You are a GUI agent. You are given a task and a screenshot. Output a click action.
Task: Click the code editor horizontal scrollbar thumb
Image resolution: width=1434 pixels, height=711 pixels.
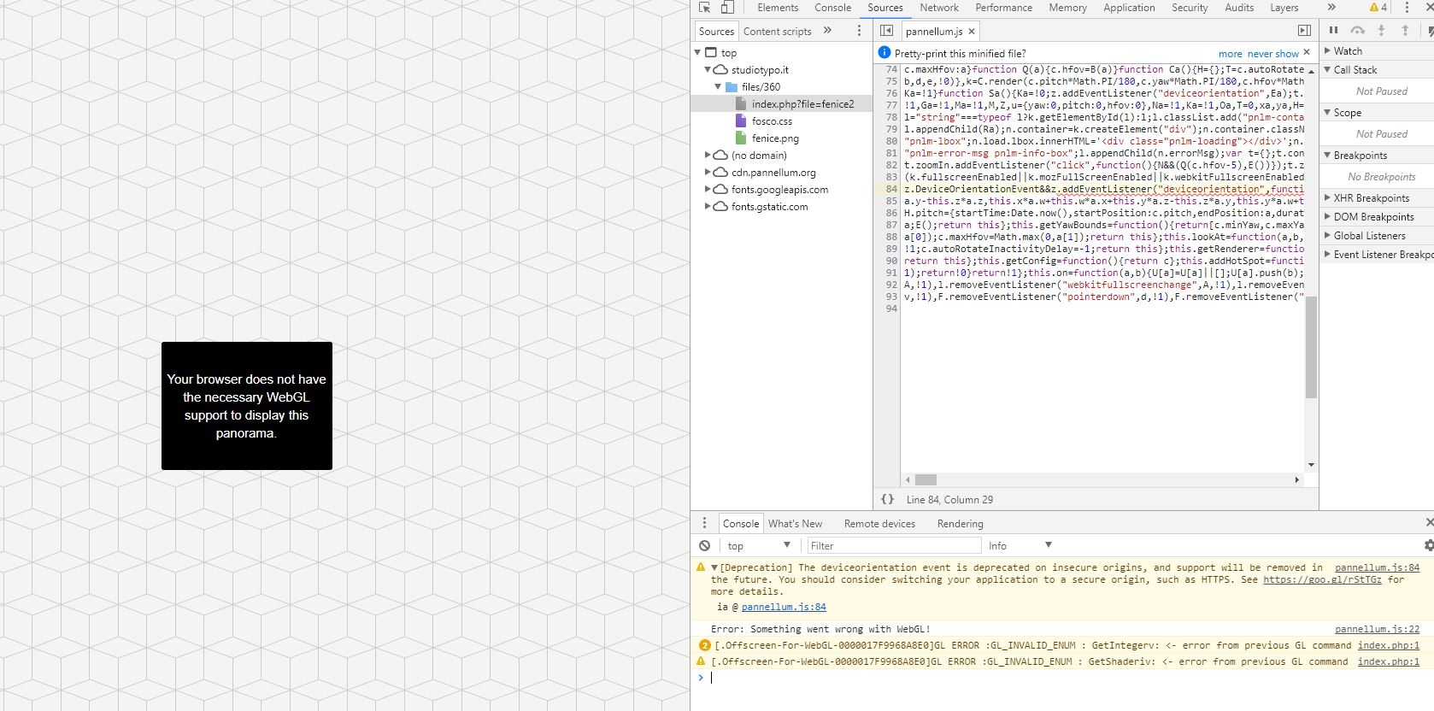(x=926, y=479)
